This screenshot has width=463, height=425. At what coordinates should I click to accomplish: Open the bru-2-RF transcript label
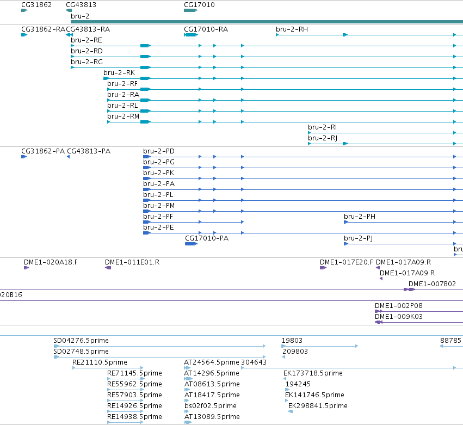click(122, 84)
